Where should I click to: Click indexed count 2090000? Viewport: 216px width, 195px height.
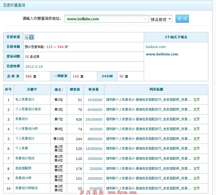coord(95,179)
